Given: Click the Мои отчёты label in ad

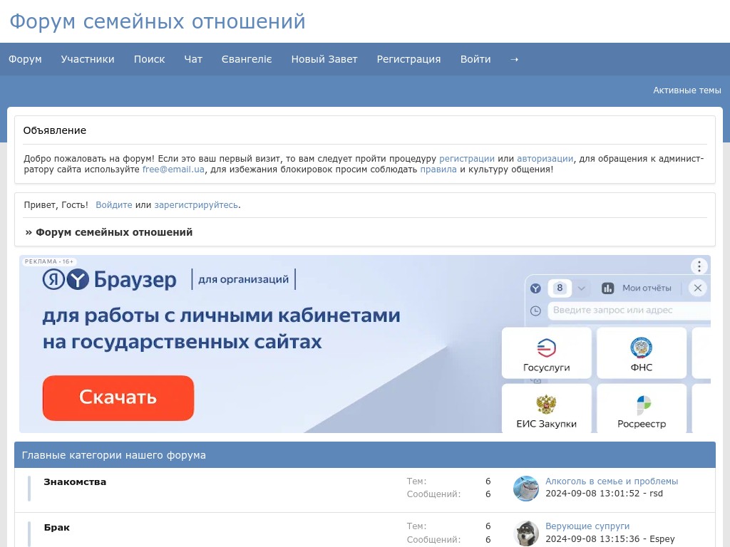Looking at the screenshot, I should (x=647, y=288).
